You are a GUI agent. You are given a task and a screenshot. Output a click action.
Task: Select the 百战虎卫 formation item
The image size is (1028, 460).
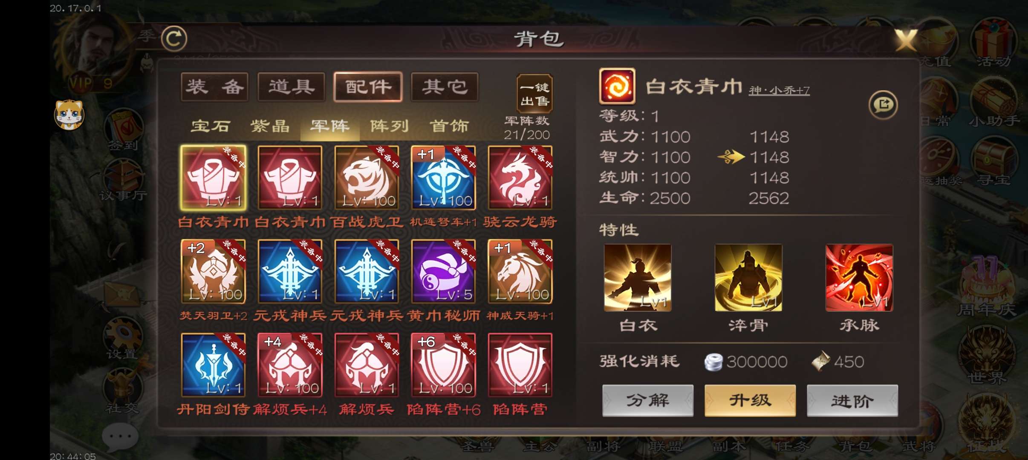coord(367,178)
